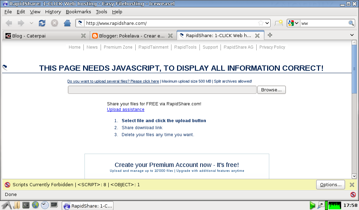
Task: Open the File menu
Action: pos(8,12)
